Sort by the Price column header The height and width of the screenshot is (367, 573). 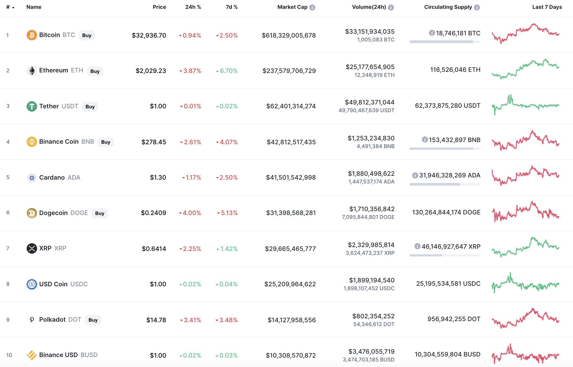click(159, 7)
